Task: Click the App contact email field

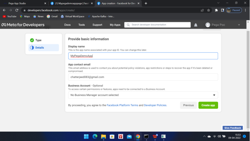Action: (x=143, y=77)
